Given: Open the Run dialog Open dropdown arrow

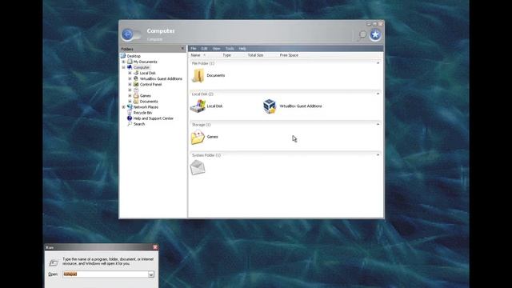Looking at the screenshot, I should pos(151,274).
